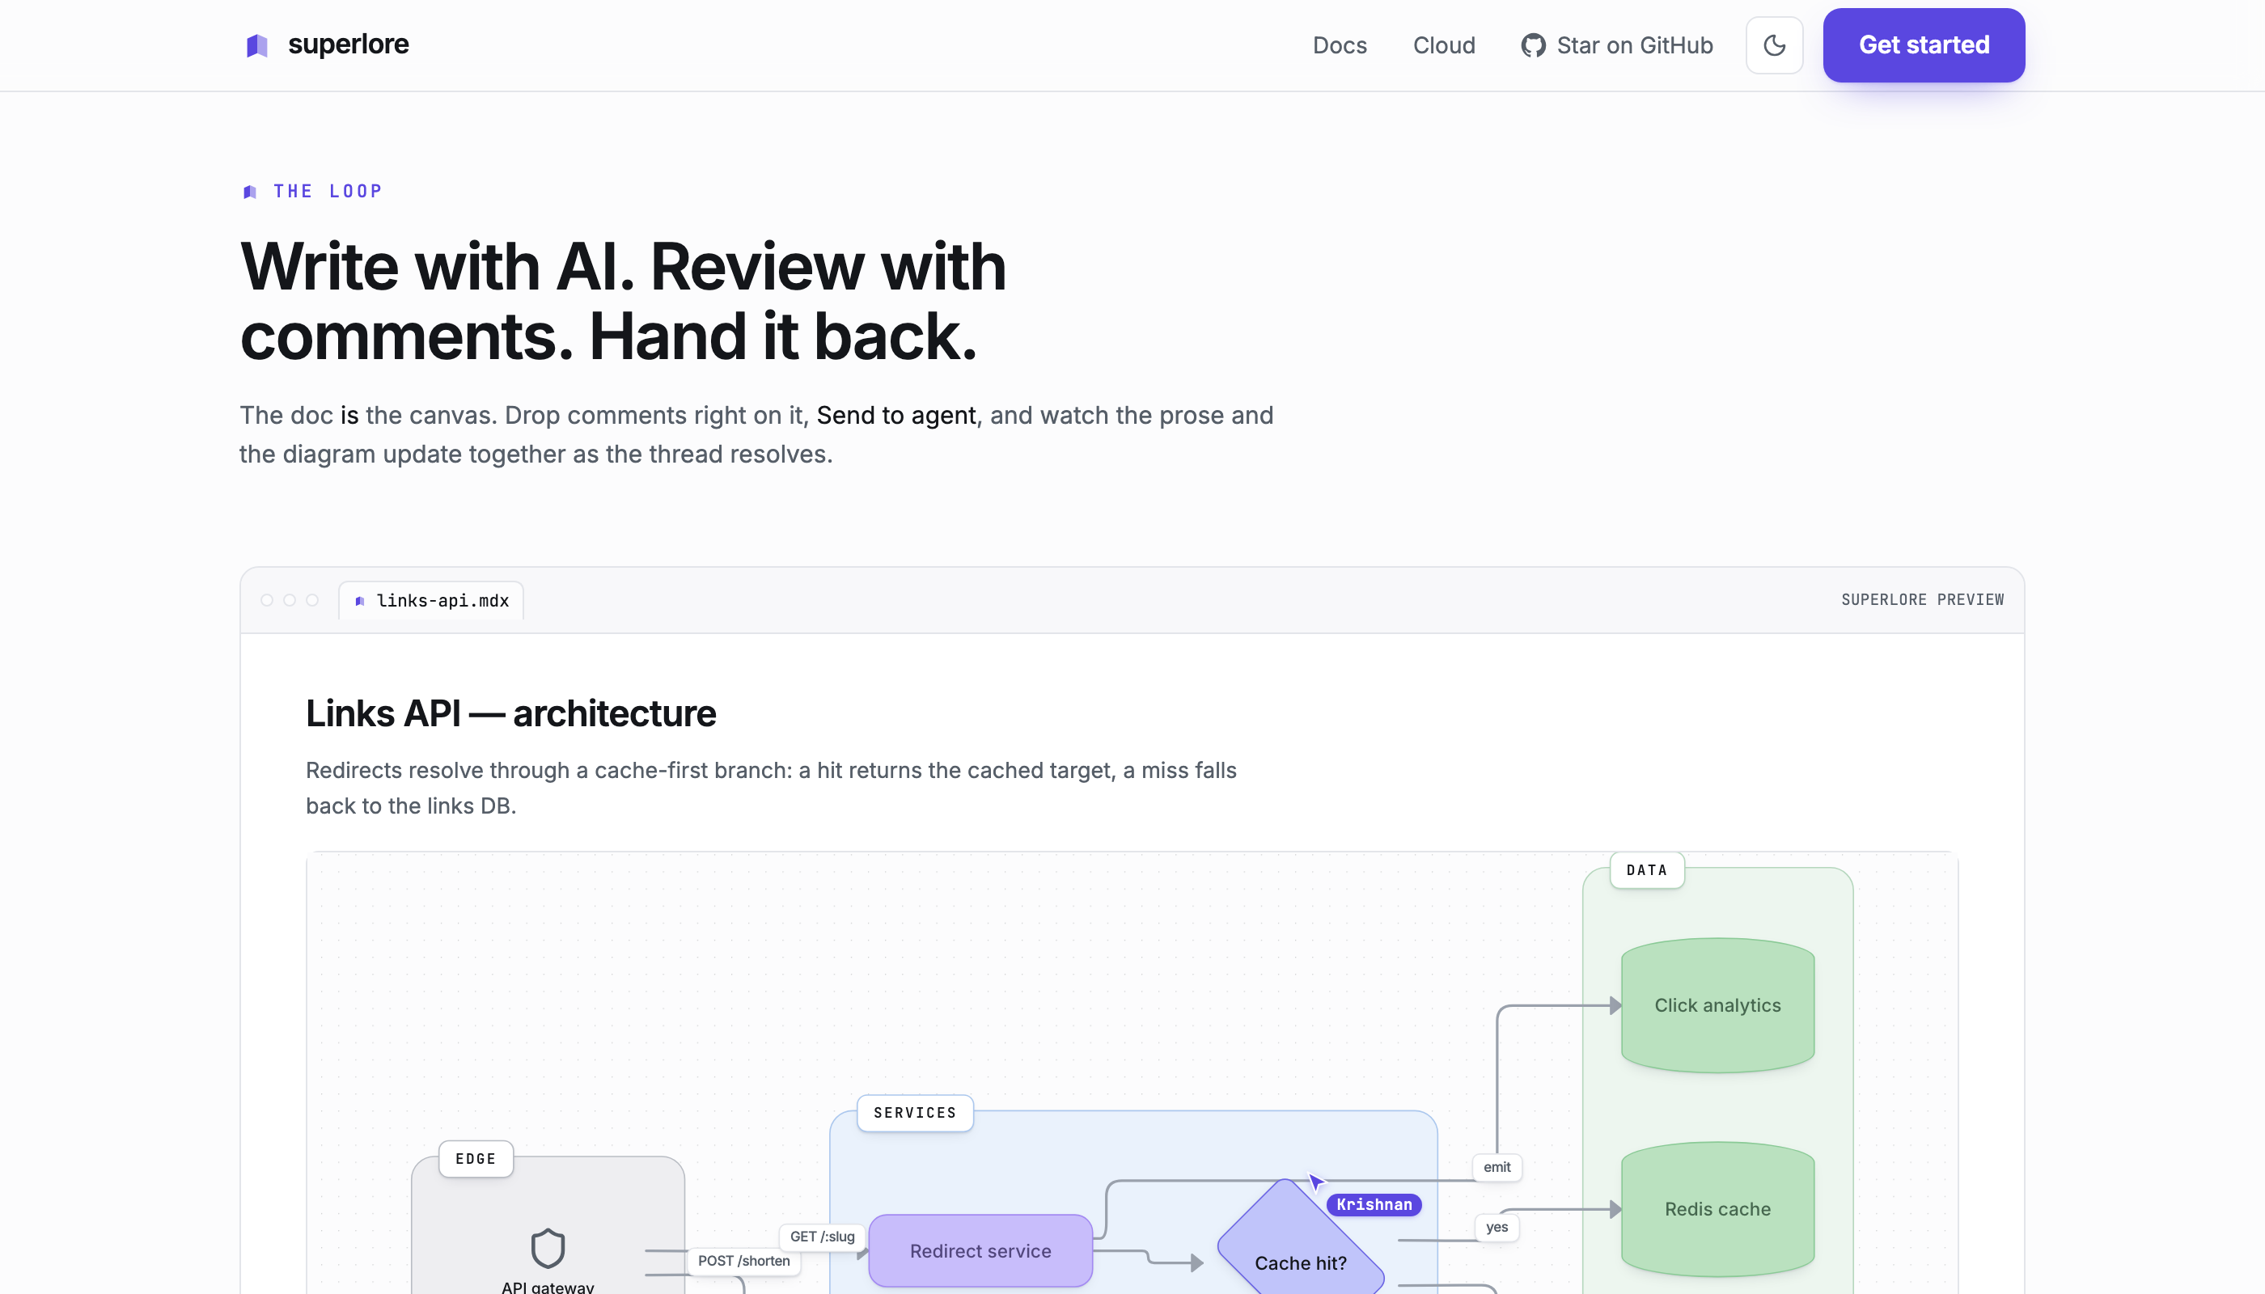Select the Redirect service node
Screen dimensions: 2265x1294
980,1250
